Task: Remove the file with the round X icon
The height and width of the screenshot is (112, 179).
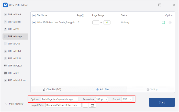Action: pyautogui.click(x=170, y=23)
